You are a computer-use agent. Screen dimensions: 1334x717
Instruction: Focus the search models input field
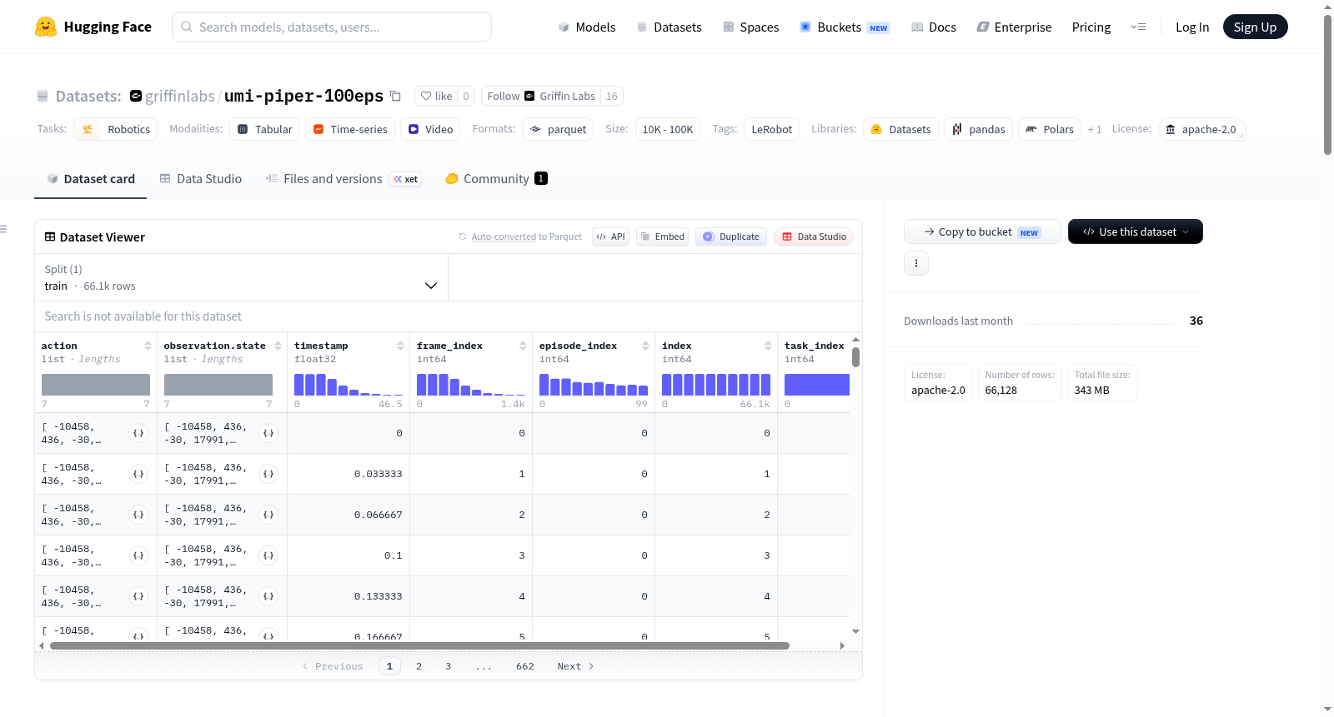point(332,27)
